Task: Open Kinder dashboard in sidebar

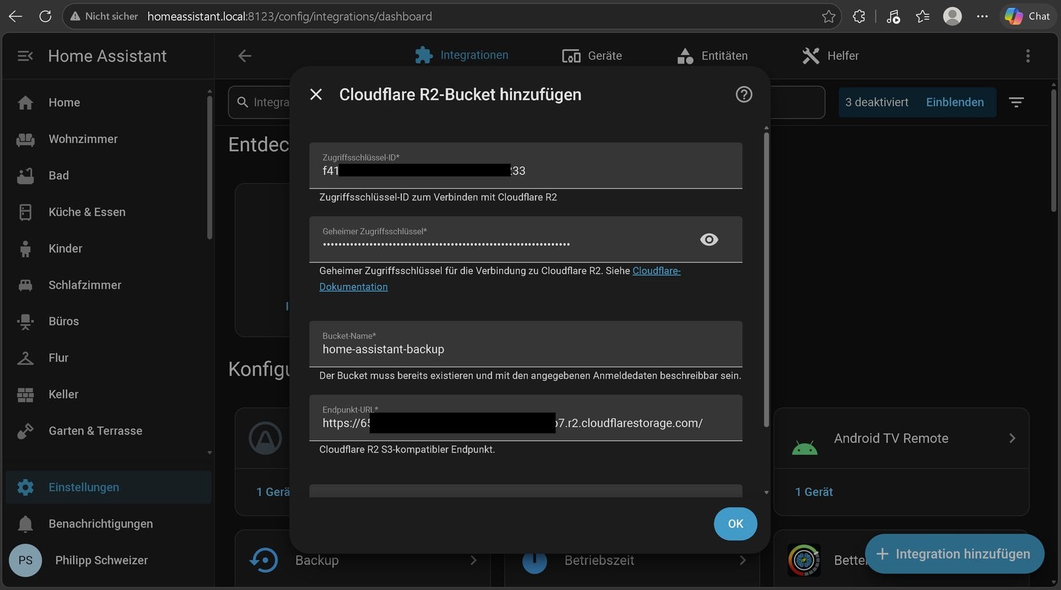Action: click(x=108, y=249)
